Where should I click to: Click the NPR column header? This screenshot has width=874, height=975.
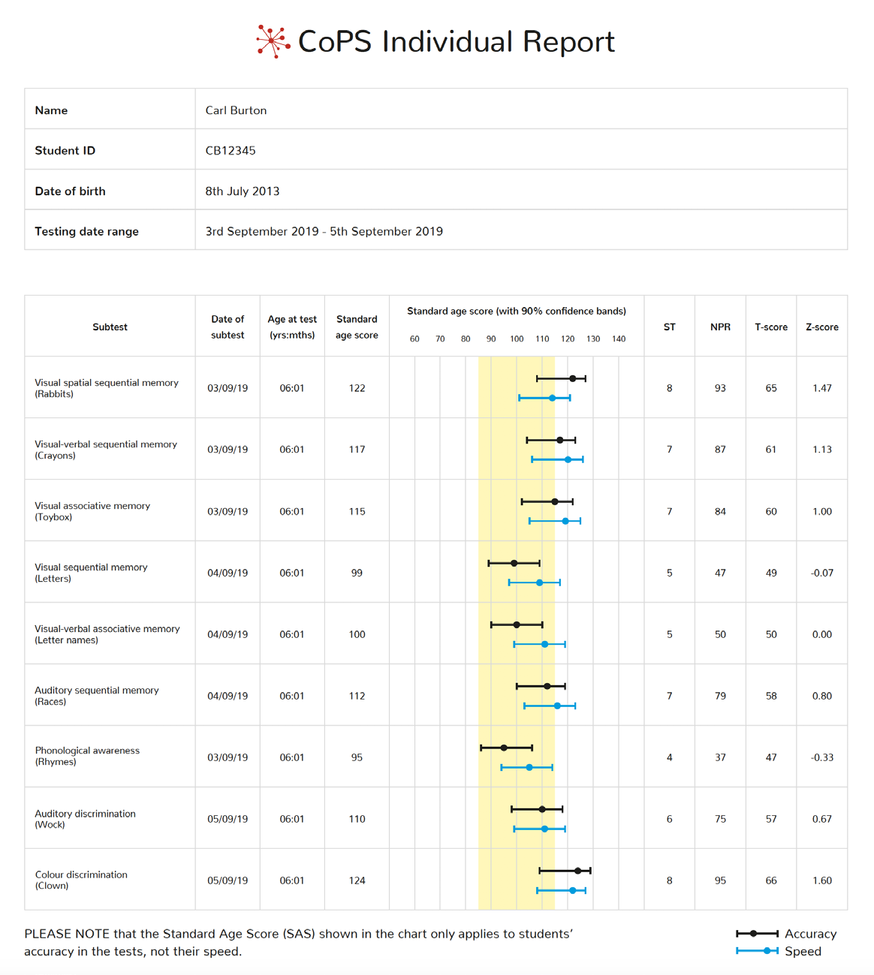[720, 327]
